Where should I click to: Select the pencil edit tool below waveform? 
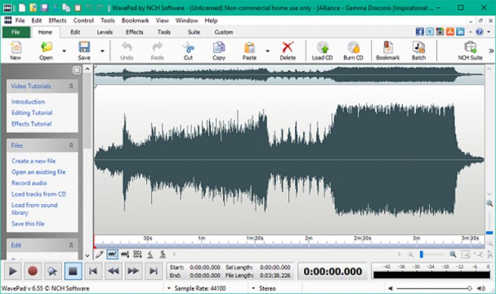click(100, 254)
